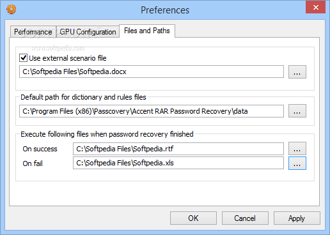Click the scenario file path field
This screenshot has width=330, height=235.
(152, 72)
